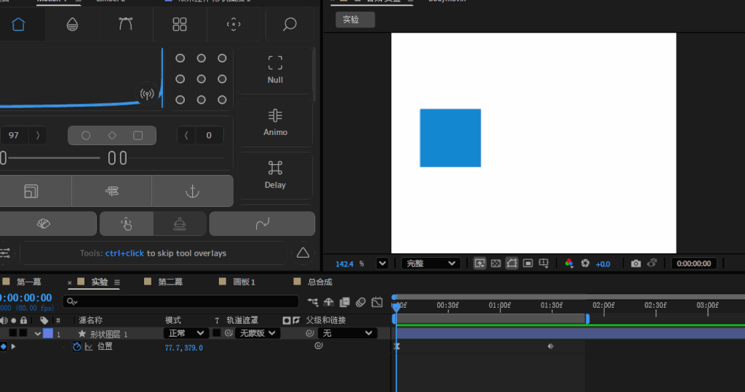Click the right arrow next to 97
Image resolution: width=745 pixels, height=392 pixels.
coord(38,136)
